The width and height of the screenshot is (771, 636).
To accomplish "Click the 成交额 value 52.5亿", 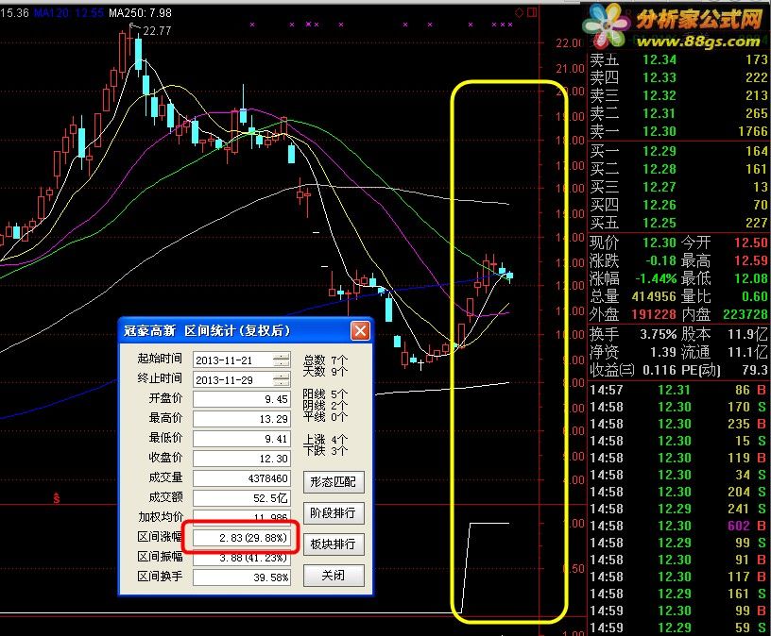I will (x=242, y=498).
